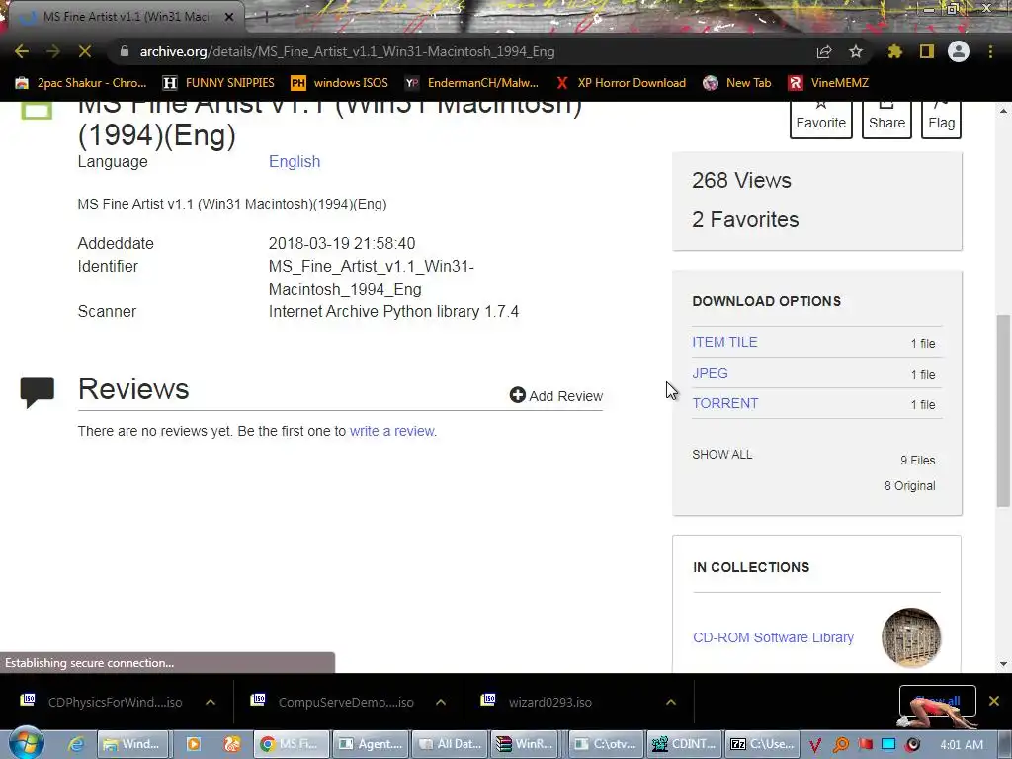Open the VineMEMZ bookmark

coord(829,83)
